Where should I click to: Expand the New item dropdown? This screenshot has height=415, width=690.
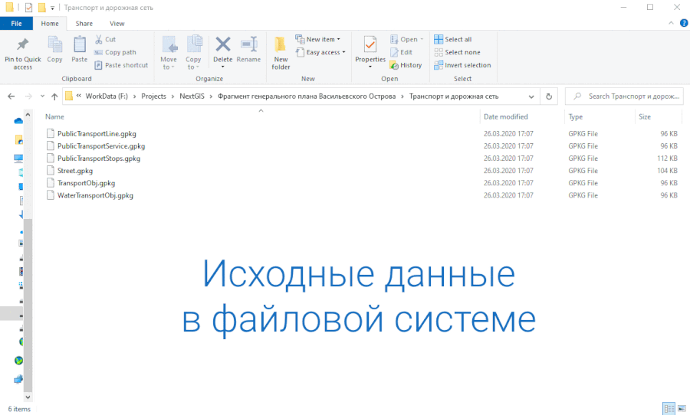322,40
